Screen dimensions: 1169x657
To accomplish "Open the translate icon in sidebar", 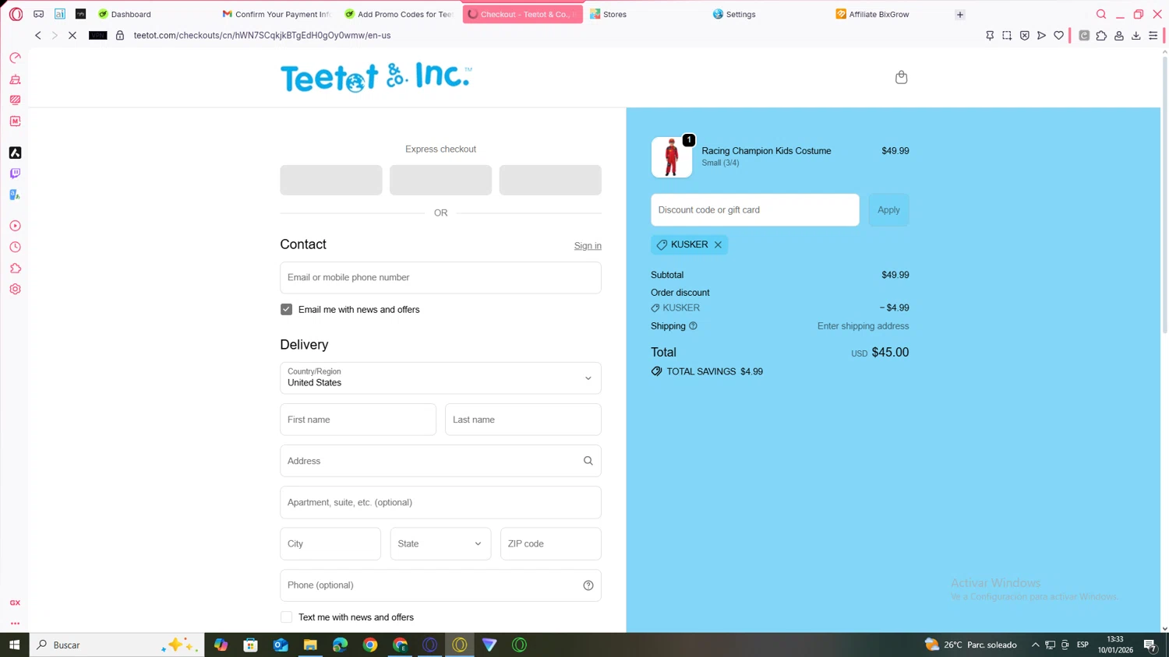I will click(x=15, y=195).
